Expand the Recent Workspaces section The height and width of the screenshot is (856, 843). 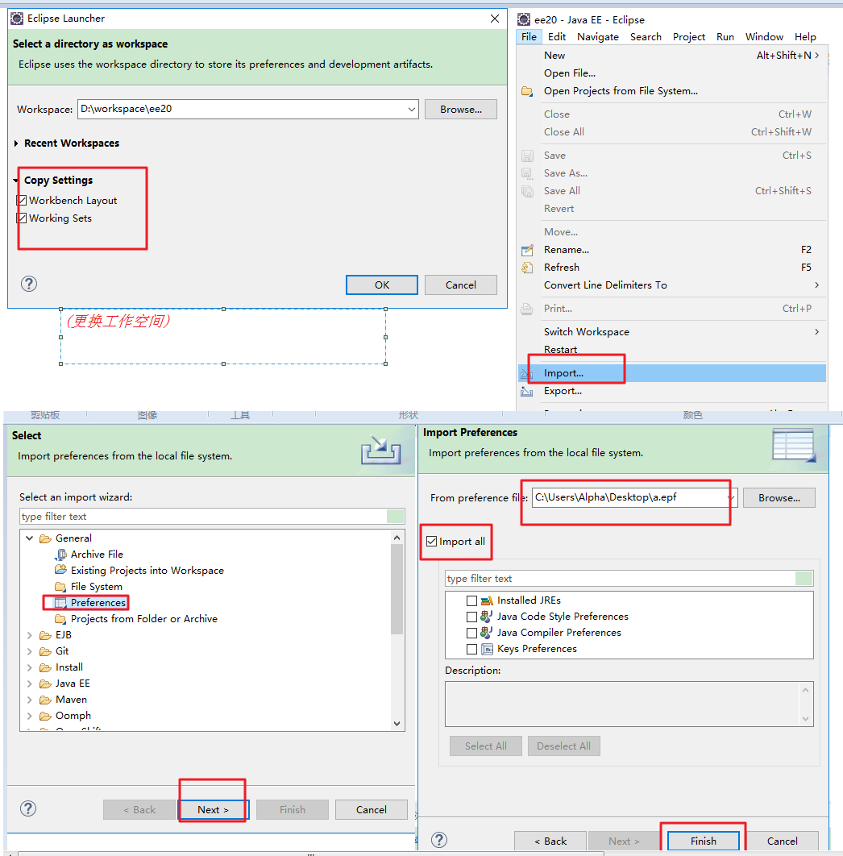[16, 143]
